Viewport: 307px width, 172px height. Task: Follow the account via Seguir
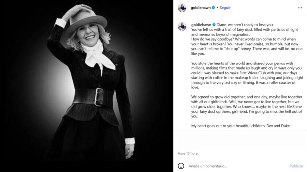(x=225, y=7)
